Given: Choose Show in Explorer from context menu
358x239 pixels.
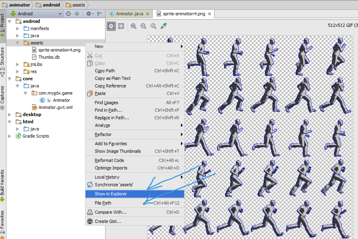Looking at the screenshot, I should [111, 194].
